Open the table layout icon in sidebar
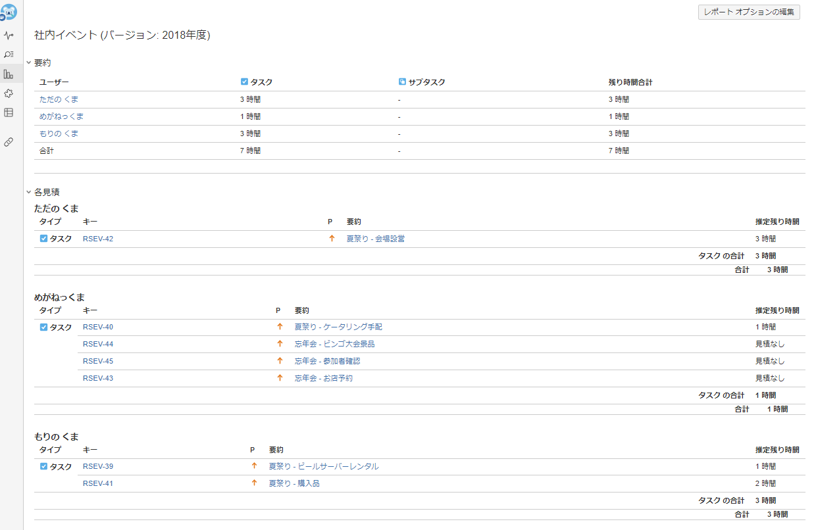Image resolution: width=816 pixels, height=530 pixels. [9, 112]
